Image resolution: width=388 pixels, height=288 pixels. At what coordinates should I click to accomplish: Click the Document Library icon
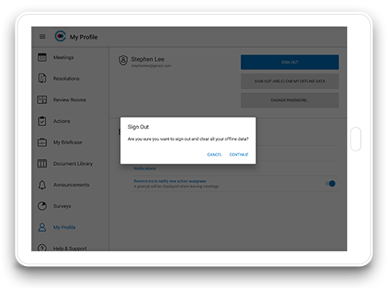(42, 164)
